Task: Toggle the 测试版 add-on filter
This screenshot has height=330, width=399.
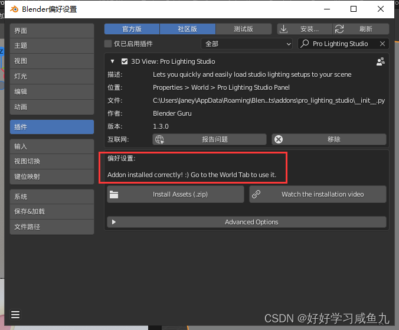Action: 244,29
